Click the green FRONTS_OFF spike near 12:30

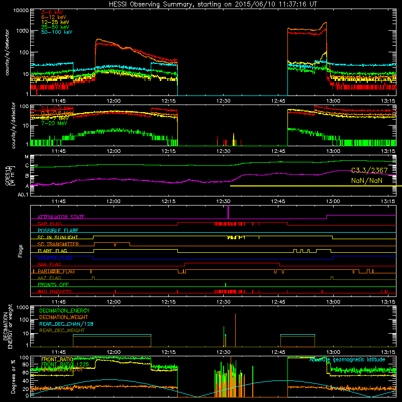pyautogui.click(x=225, y=284)
